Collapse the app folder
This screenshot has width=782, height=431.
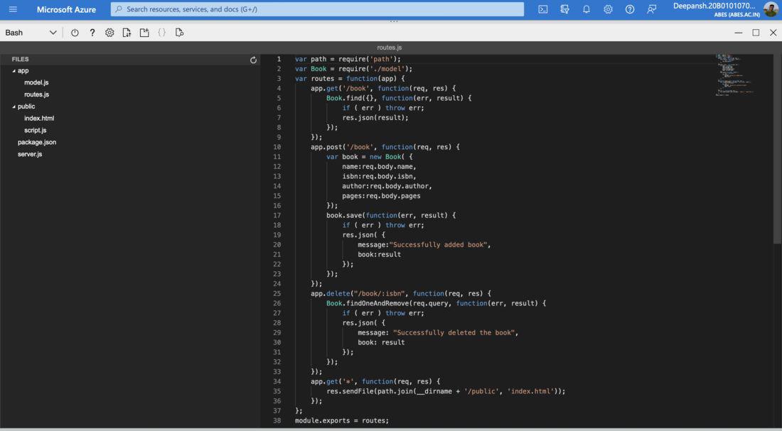pyautogui.click(x=14, y=71)
